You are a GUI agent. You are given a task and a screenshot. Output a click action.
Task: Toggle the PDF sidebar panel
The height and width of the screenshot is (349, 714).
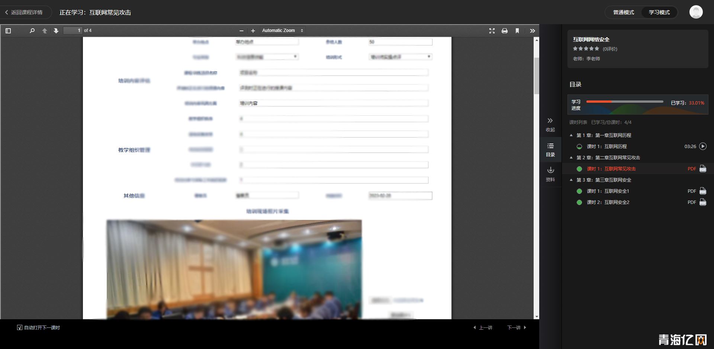(x=8, y=31)
